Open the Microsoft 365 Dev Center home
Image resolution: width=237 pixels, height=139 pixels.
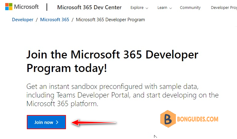[89, 7]
